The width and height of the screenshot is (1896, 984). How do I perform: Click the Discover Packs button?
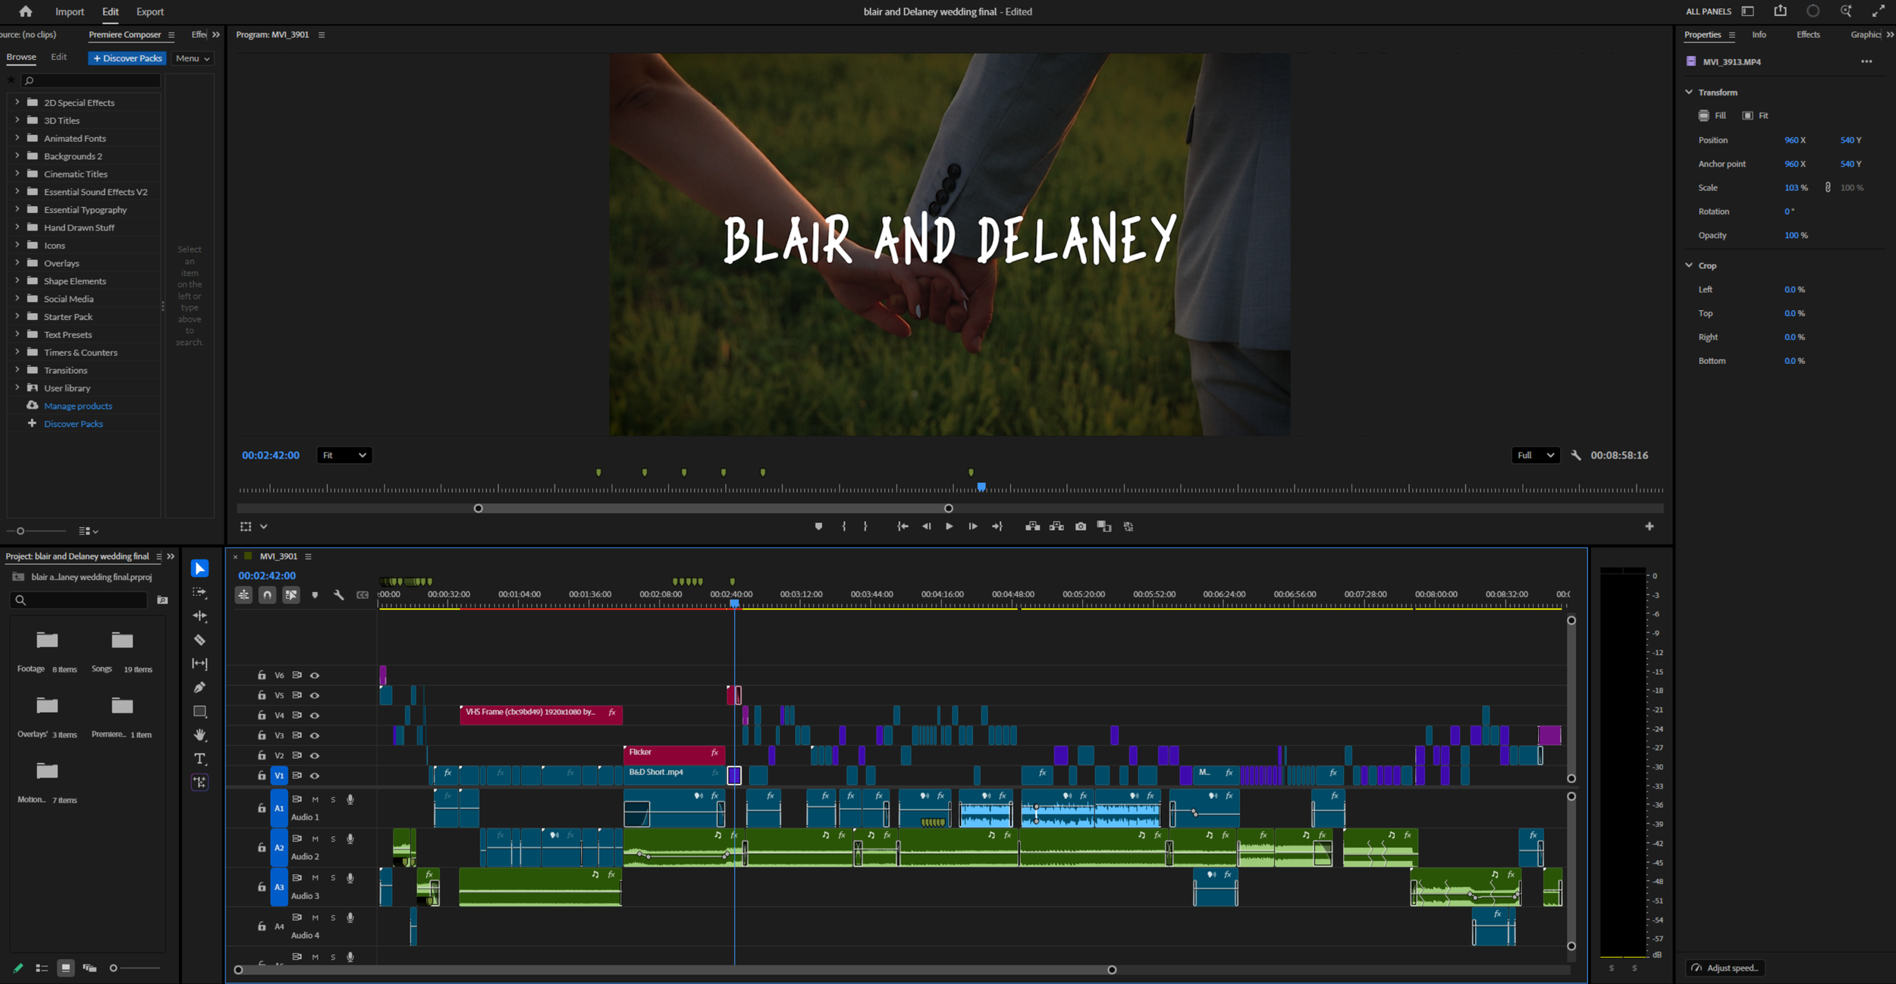[x=127, y=58]
